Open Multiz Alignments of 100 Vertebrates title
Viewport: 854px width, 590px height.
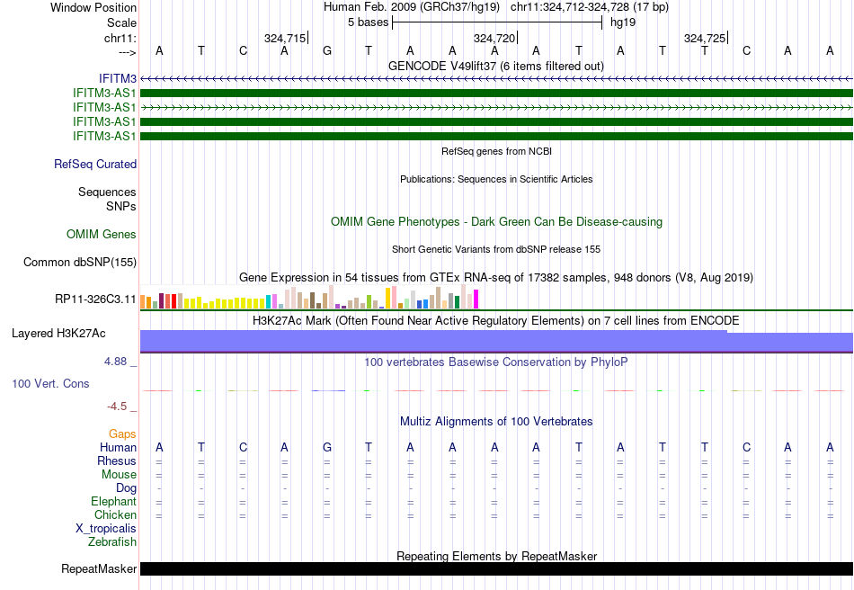[496, 421]
